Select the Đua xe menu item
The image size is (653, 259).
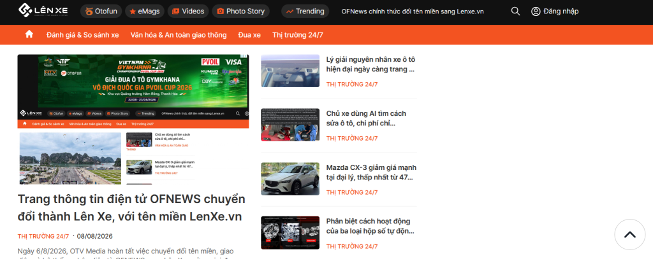(x=249, y=35)
